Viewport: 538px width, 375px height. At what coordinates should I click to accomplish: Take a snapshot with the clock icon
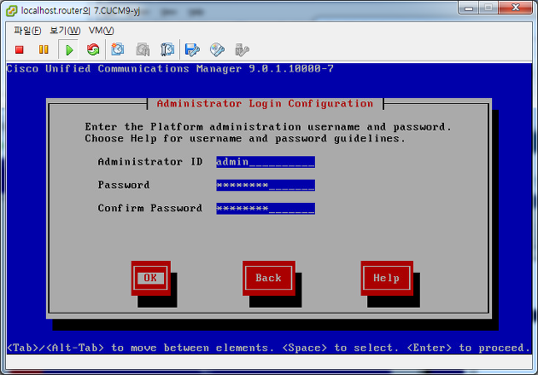(118, 49)
